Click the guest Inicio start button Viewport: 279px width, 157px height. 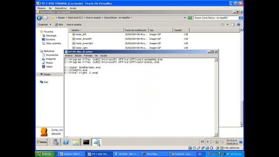coord(42,142)
